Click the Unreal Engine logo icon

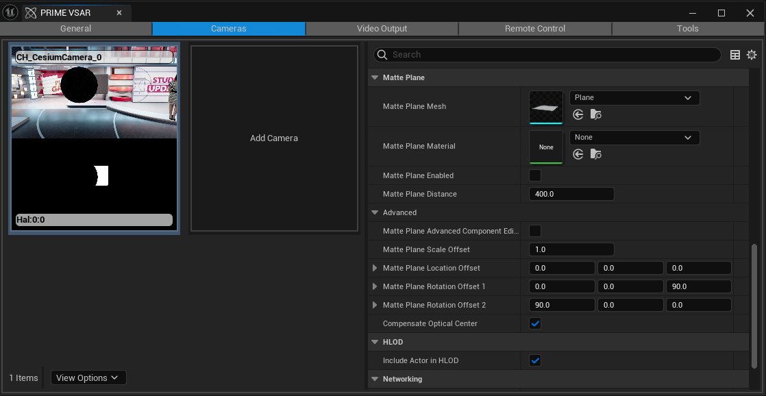click(11, 12)
